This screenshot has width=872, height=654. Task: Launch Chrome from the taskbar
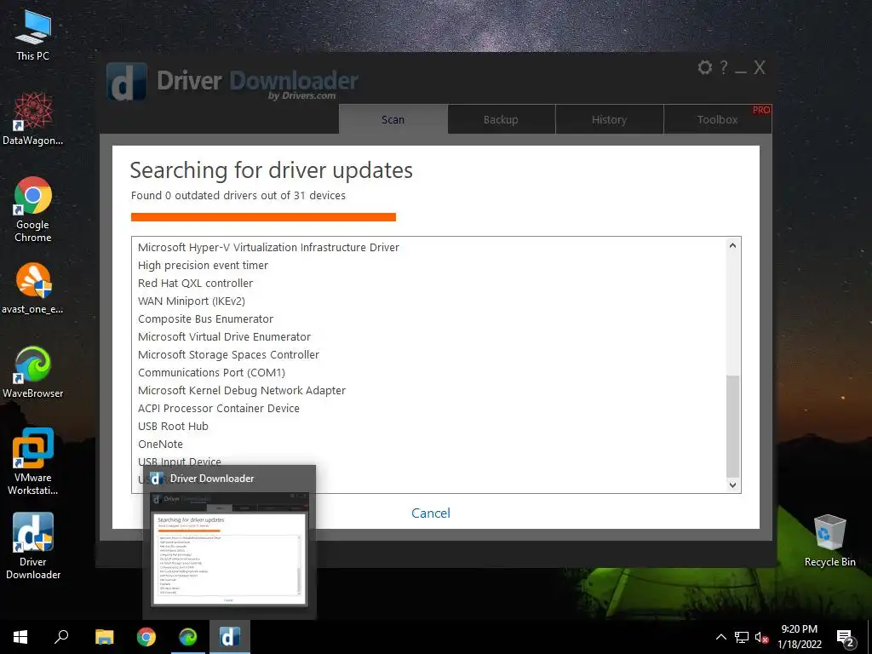[146, 637]
